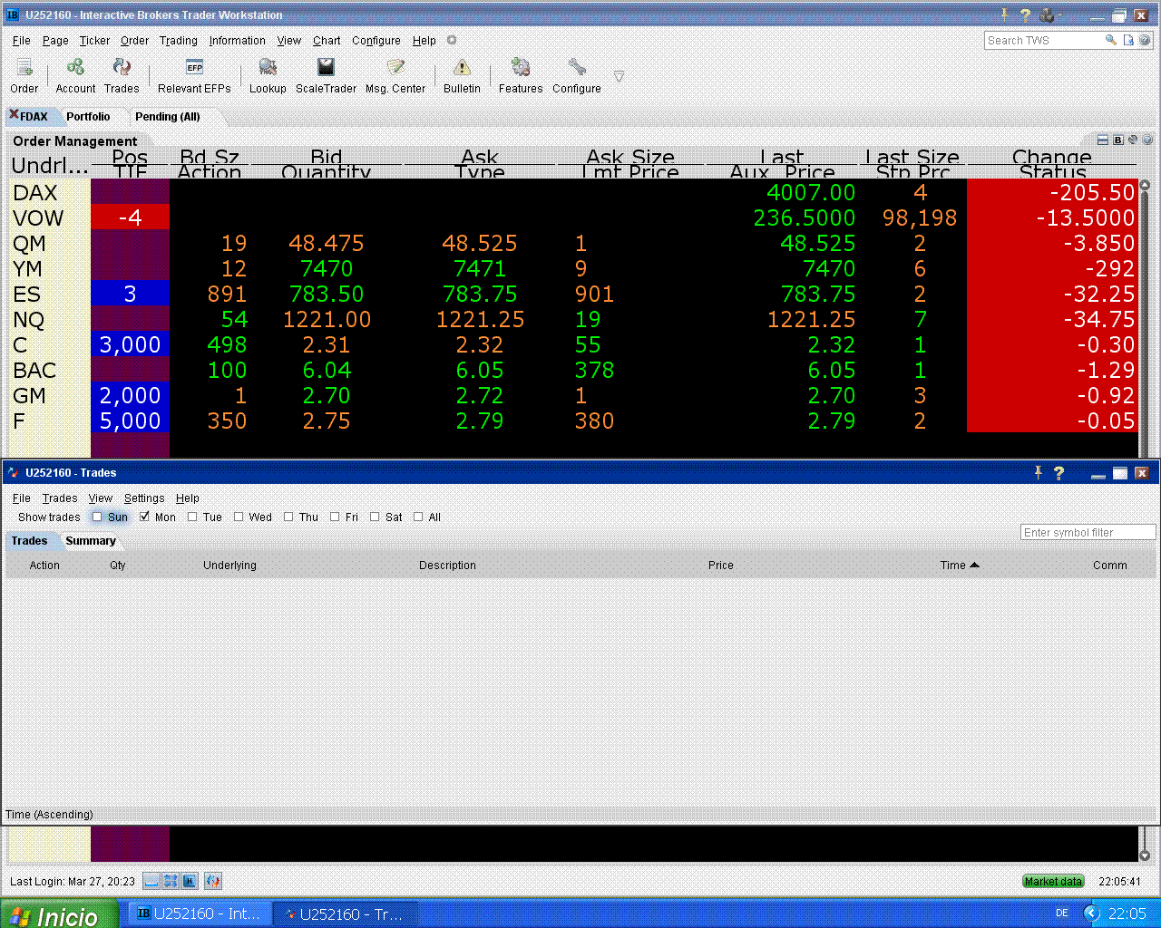
Task: Click the user icon in main title bar
Action: coord(1048,14)
